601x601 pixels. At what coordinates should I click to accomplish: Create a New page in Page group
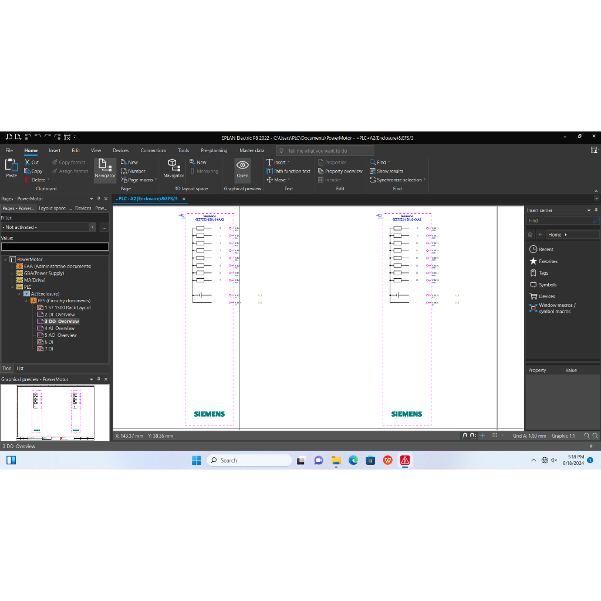(x=129, y=162)
